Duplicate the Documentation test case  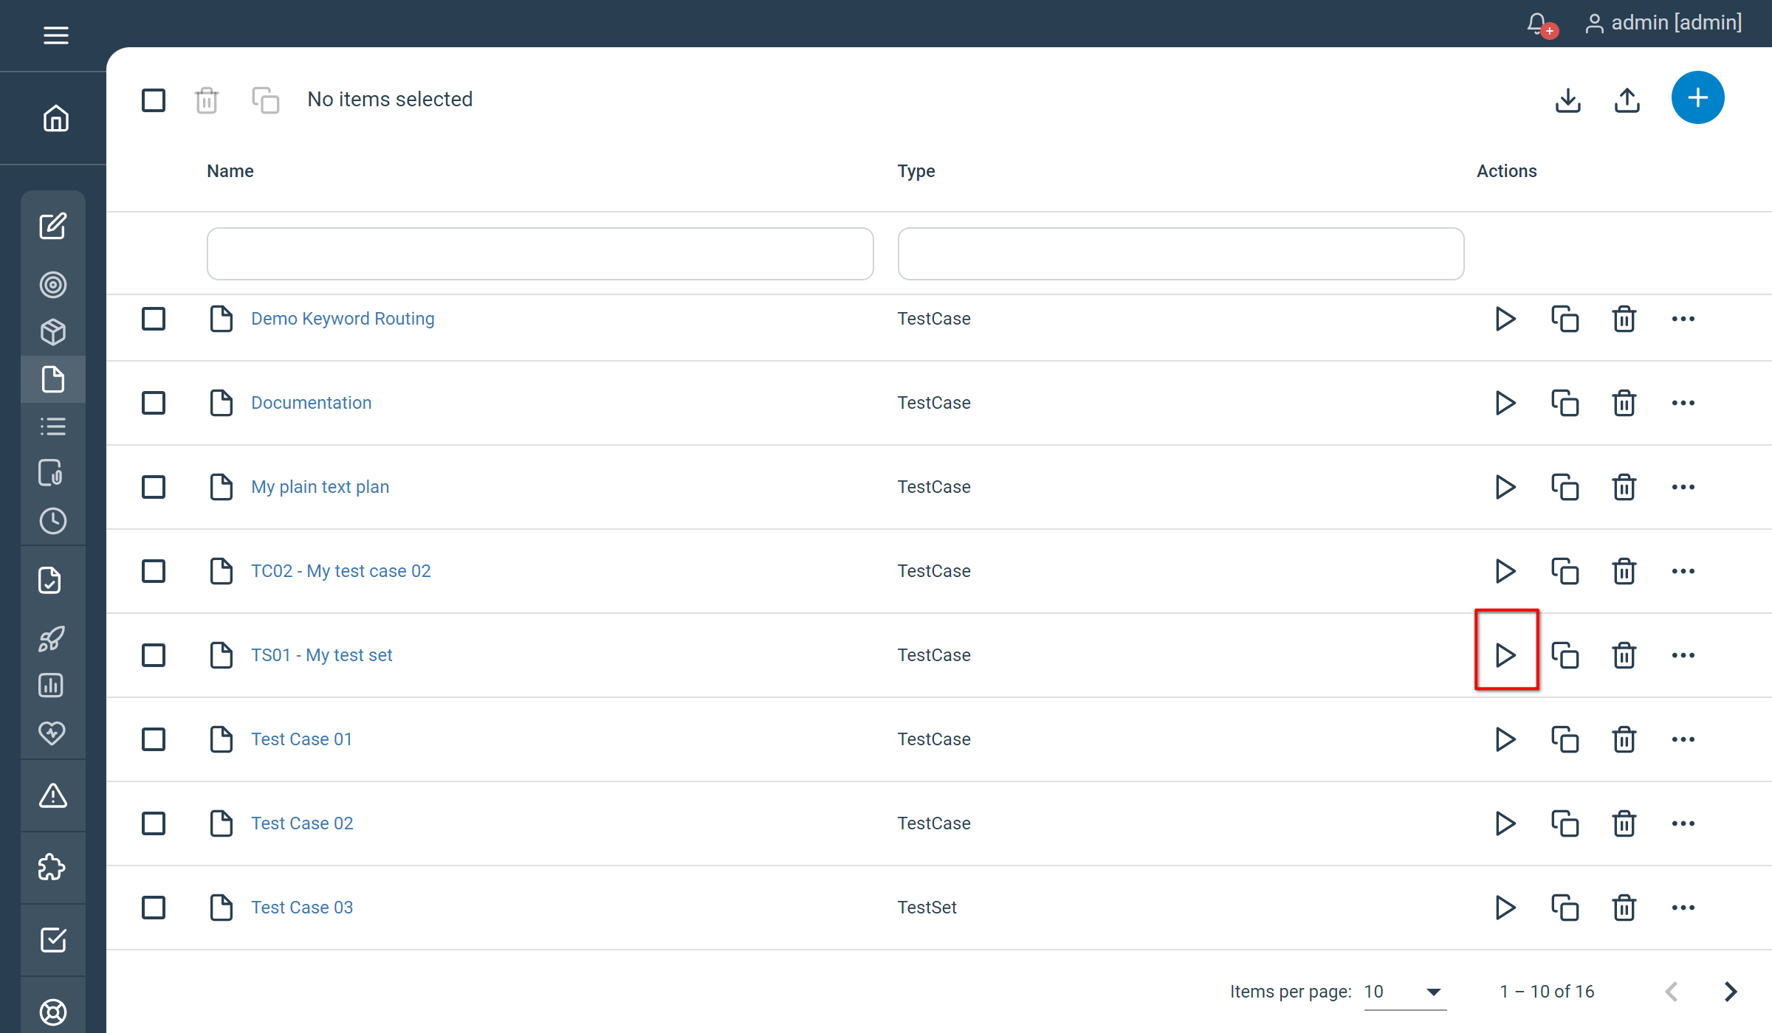(1565, 403)
